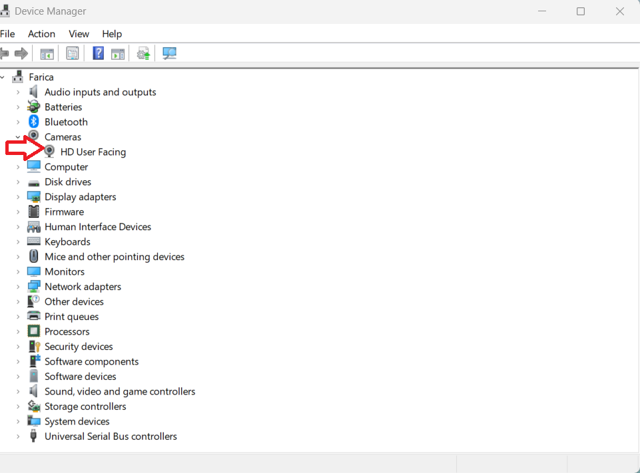Open the Help menu
Image resolution: width=640 pixels, height=473 pixels.
coord(112,34)
